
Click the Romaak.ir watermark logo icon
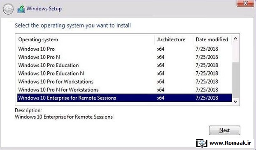coord(202,143)
